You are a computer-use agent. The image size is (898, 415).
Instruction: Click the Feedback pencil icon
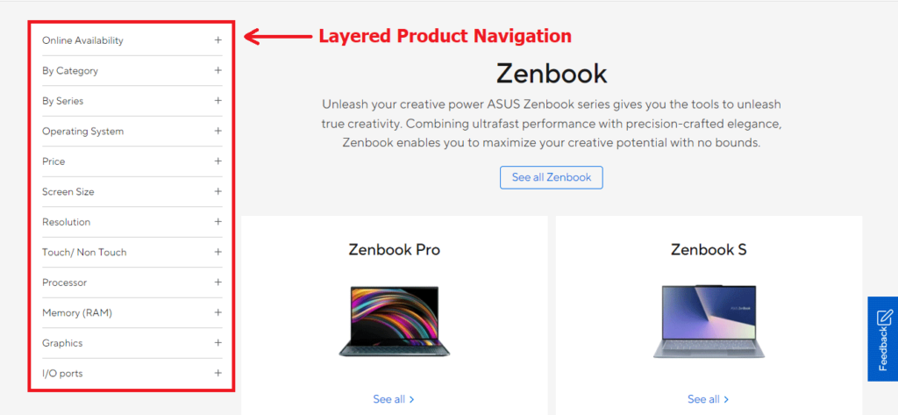(x=884, y=317)
